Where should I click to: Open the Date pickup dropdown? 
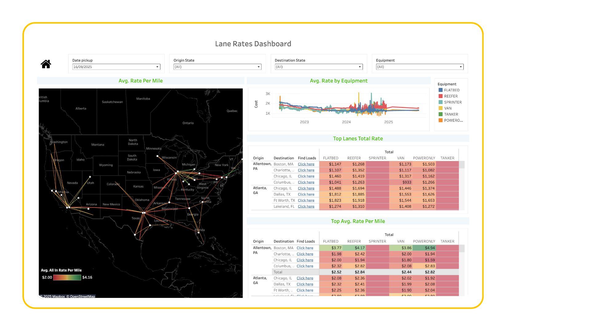click(x=116, y=67)
